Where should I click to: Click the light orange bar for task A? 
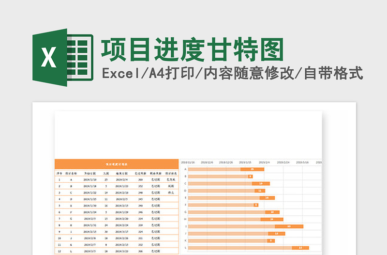214,169
